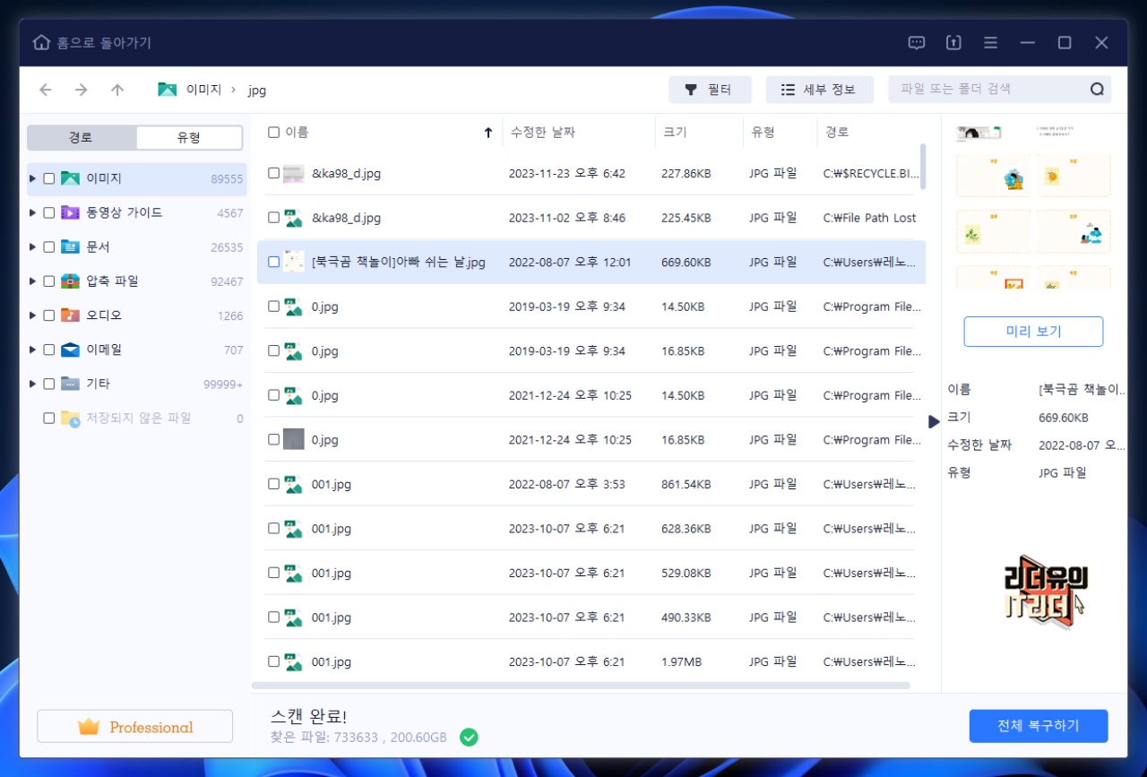Click the image folder icon in breadcrumb
The width and height of the screenshot is (1147, 777).
coord(168,90)
